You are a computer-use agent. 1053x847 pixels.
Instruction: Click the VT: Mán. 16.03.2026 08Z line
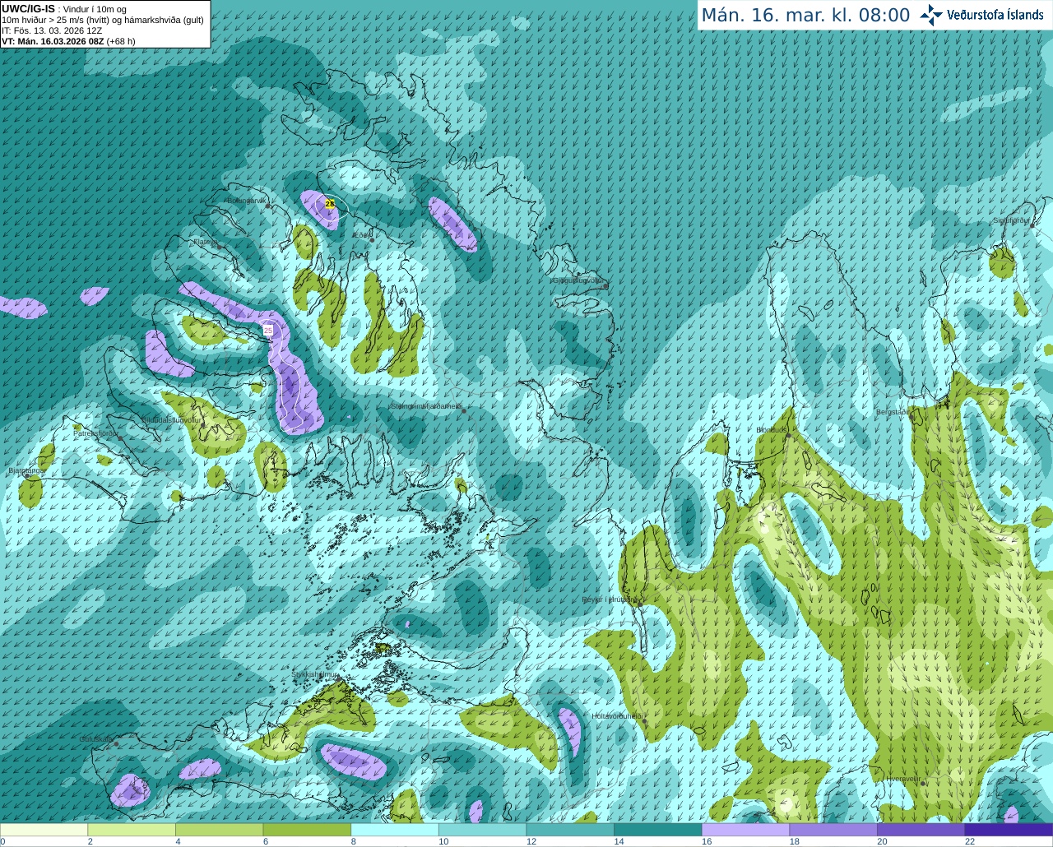point(68,41)
